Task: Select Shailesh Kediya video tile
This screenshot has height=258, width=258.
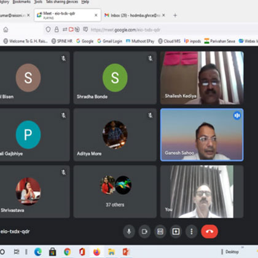Action: 202,78
